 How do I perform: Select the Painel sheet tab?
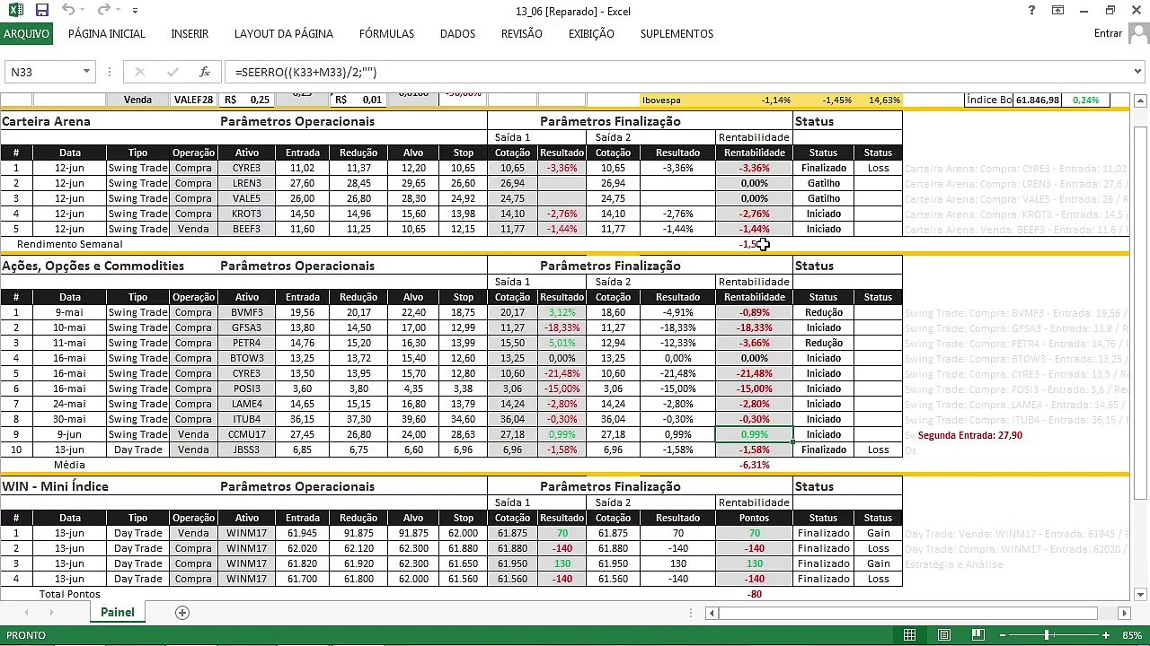tap(118, 613)
